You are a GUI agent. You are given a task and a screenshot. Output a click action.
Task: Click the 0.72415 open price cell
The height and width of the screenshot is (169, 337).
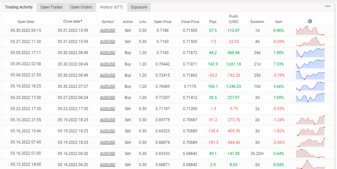point(163,75)
